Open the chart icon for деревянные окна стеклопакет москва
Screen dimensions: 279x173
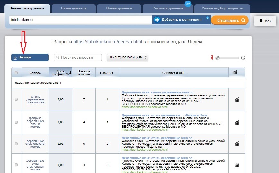[x=237, y=165]
